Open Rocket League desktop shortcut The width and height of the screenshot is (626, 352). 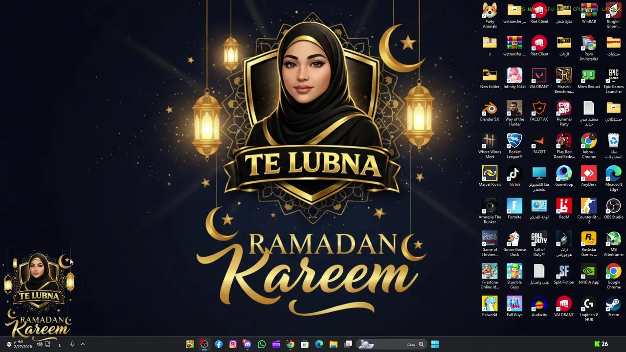514,146
